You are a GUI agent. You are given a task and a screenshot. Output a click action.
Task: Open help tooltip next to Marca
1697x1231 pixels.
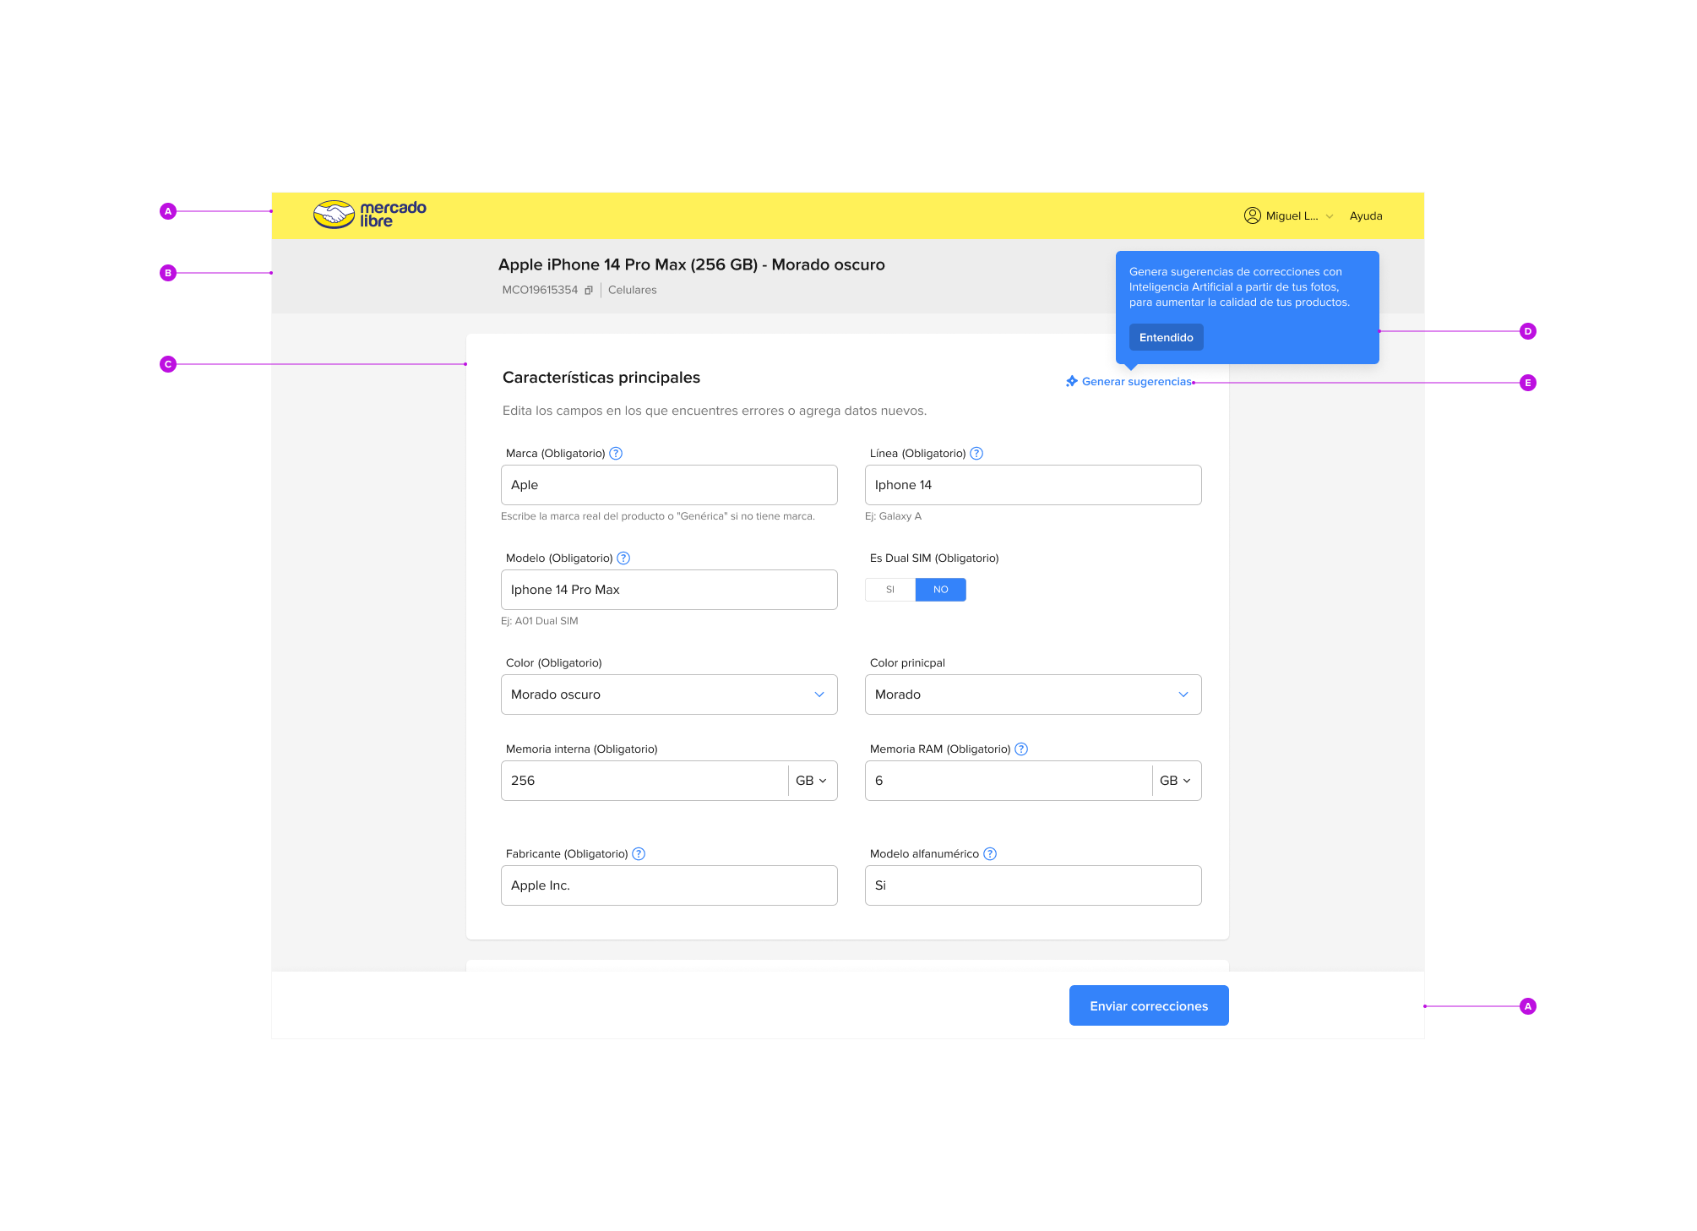pos(616,453)
